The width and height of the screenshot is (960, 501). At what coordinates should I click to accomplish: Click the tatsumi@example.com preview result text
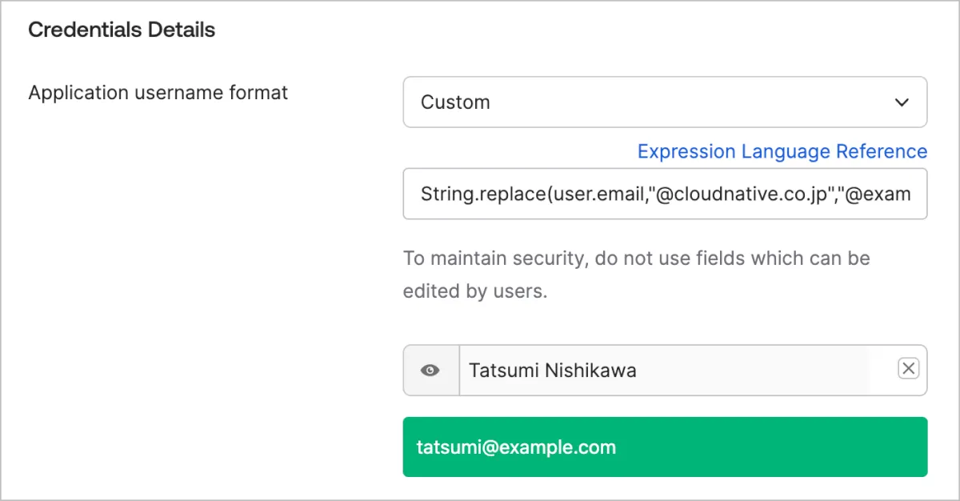pos(516,447)
